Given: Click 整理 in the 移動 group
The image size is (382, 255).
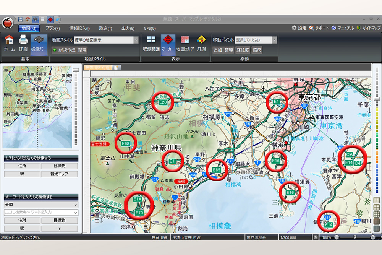Looking at the screenshot, I should pyautogui.click(x=229, y=50).
